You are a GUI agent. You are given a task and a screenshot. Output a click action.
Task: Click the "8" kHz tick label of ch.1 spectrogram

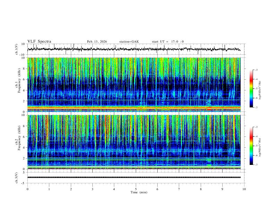click(x=24, y=69)
